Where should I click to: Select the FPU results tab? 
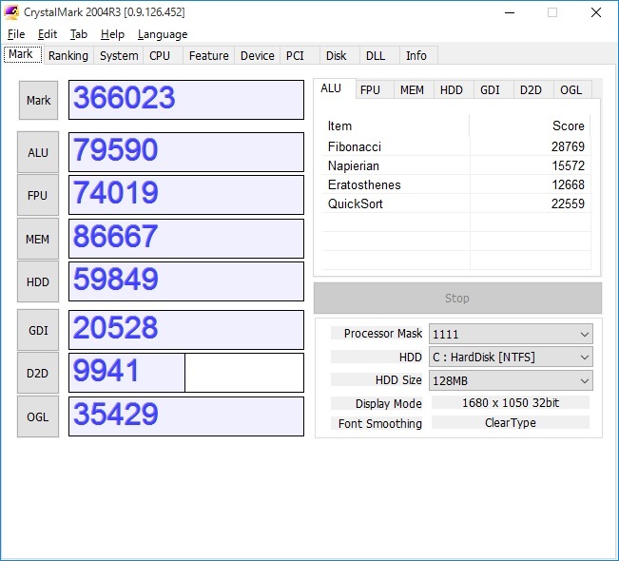click(x=374, y=90)
